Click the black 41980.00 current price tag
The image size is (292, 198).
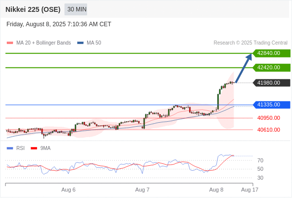click(272, 83)
